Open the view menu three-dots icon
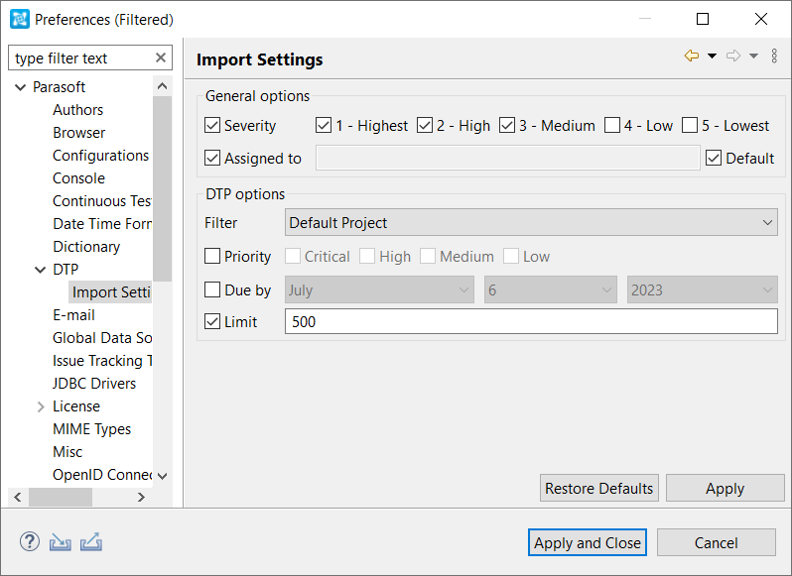 (x=774, y=56)
